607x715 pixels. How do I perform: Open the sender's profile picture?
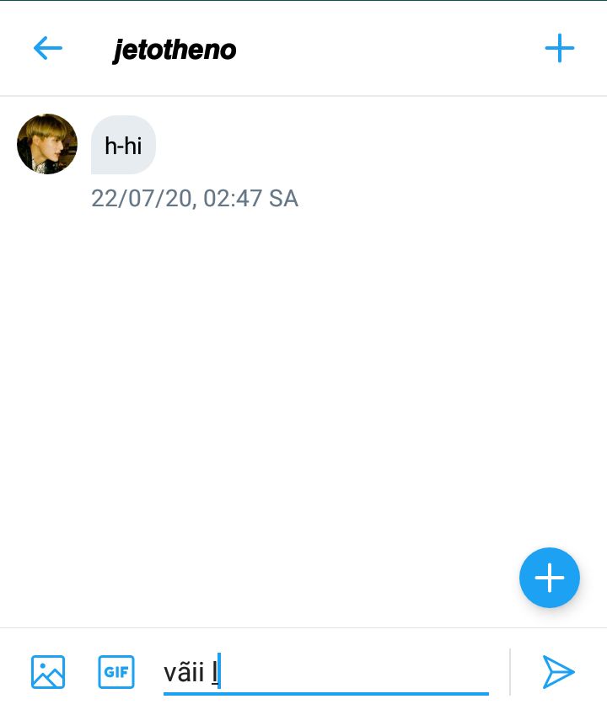(47, 144)
